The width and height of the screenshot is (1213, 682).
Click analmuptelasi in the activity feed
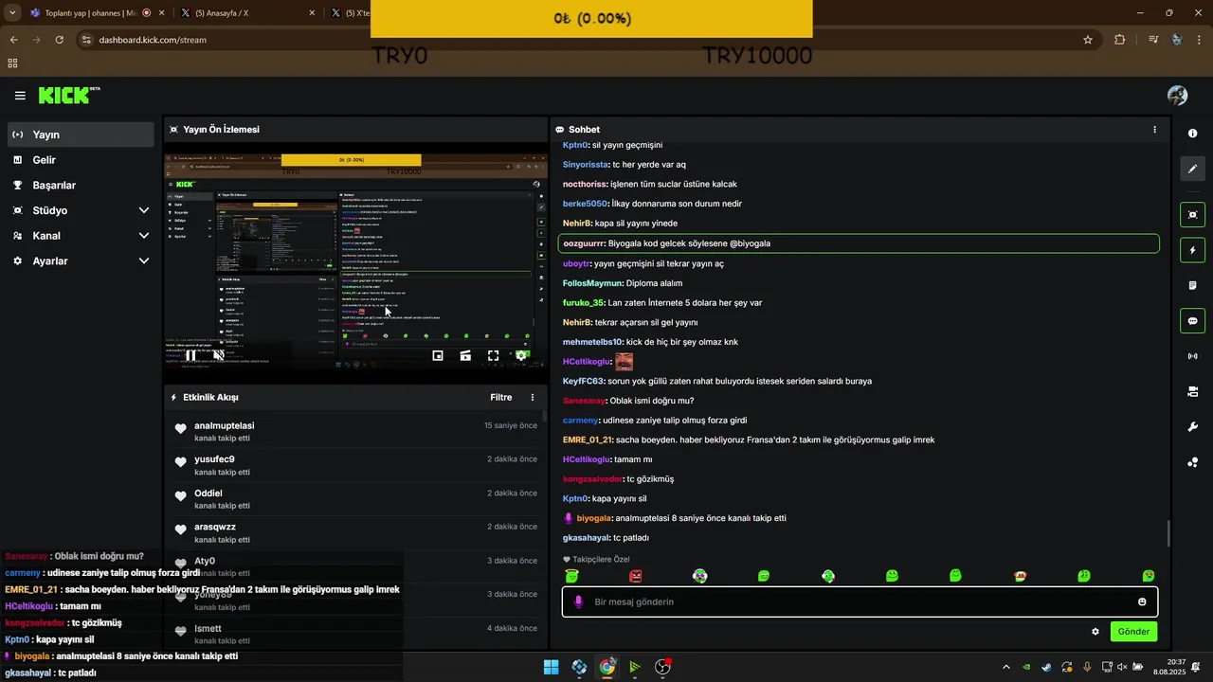point(225,426)
